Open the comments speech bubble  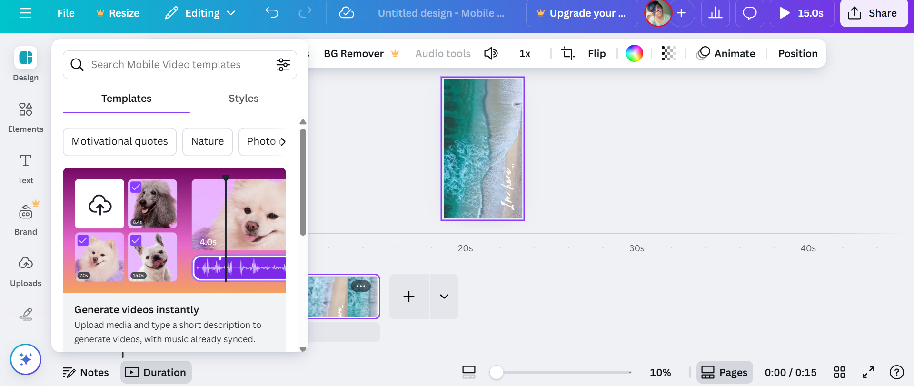pyautogui.click(x=749, y=13)
